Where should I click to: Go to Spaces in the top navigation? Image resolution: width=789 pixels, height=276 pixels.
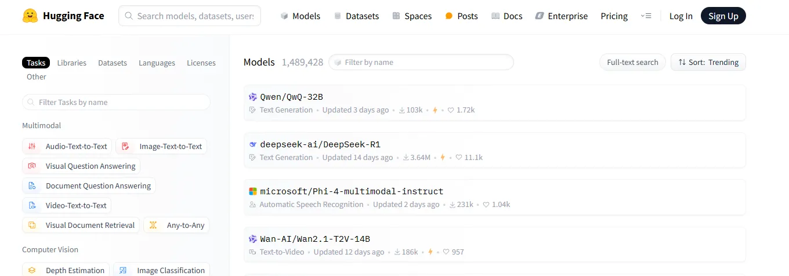pos(412,16)
